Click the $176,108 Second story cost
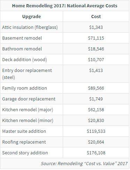This screenshot has width=130, height=170. pyautogui.click(x=96, y=153)
